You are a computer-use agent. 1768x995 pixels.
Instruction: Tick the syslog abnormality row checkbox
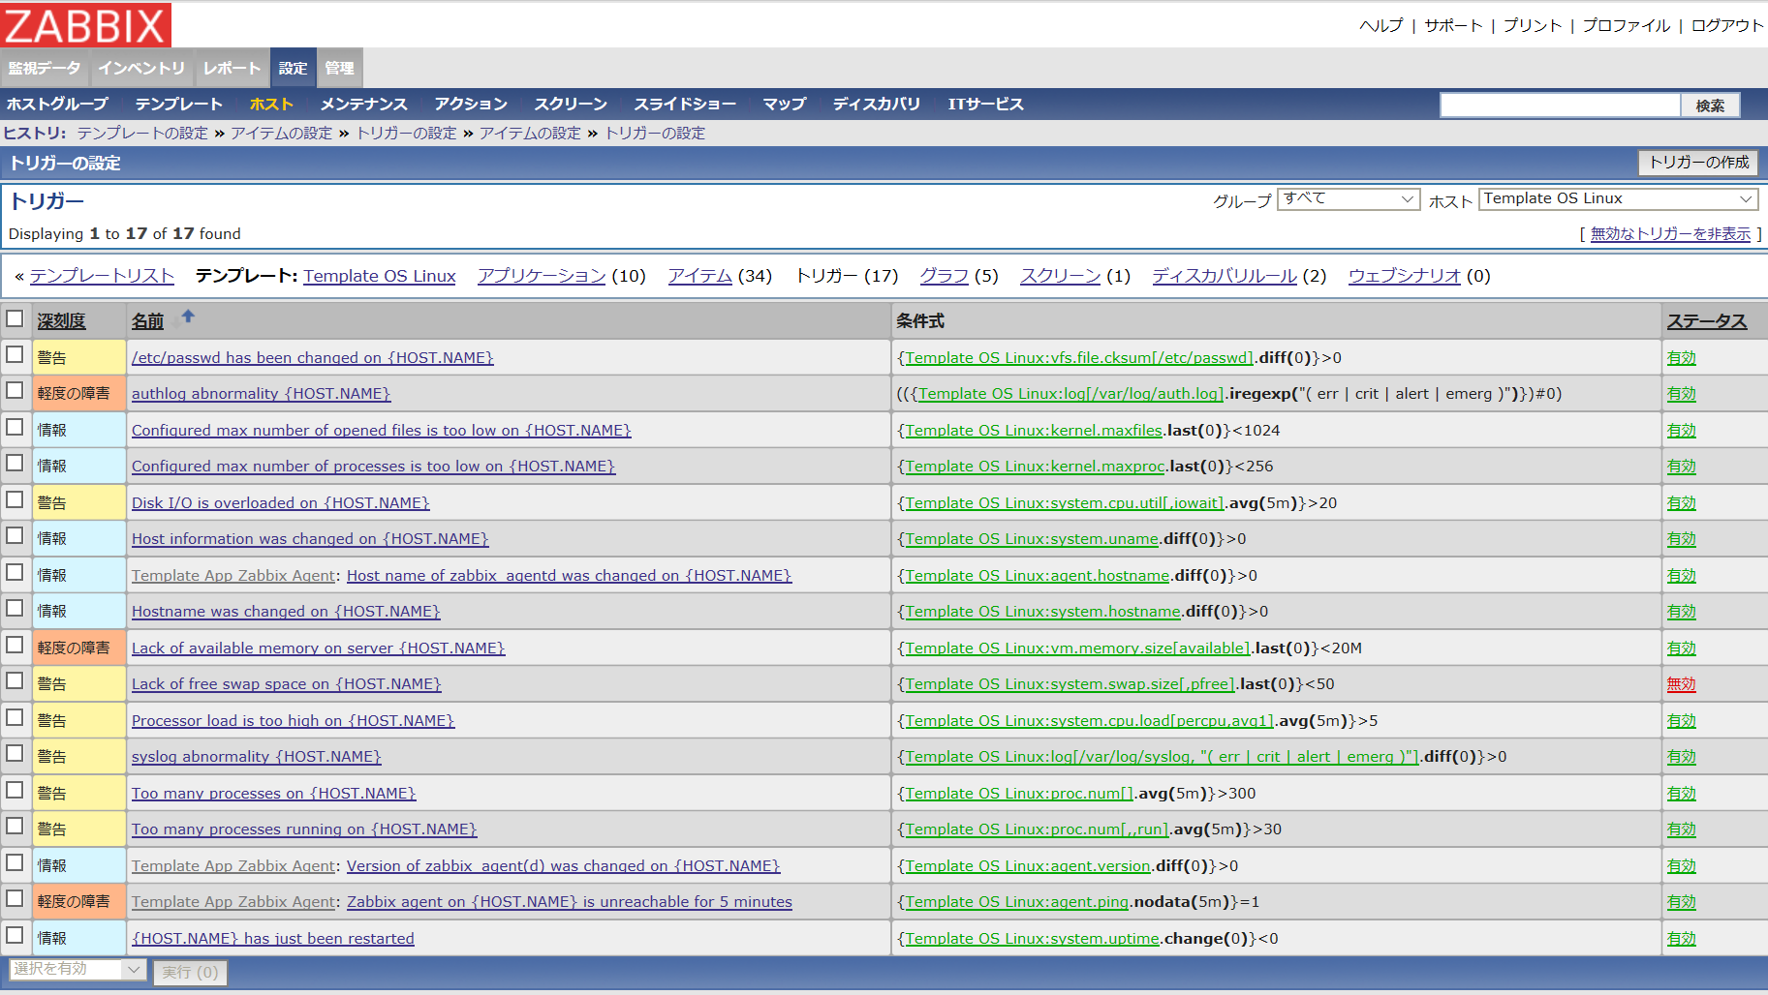coord(15,753)
